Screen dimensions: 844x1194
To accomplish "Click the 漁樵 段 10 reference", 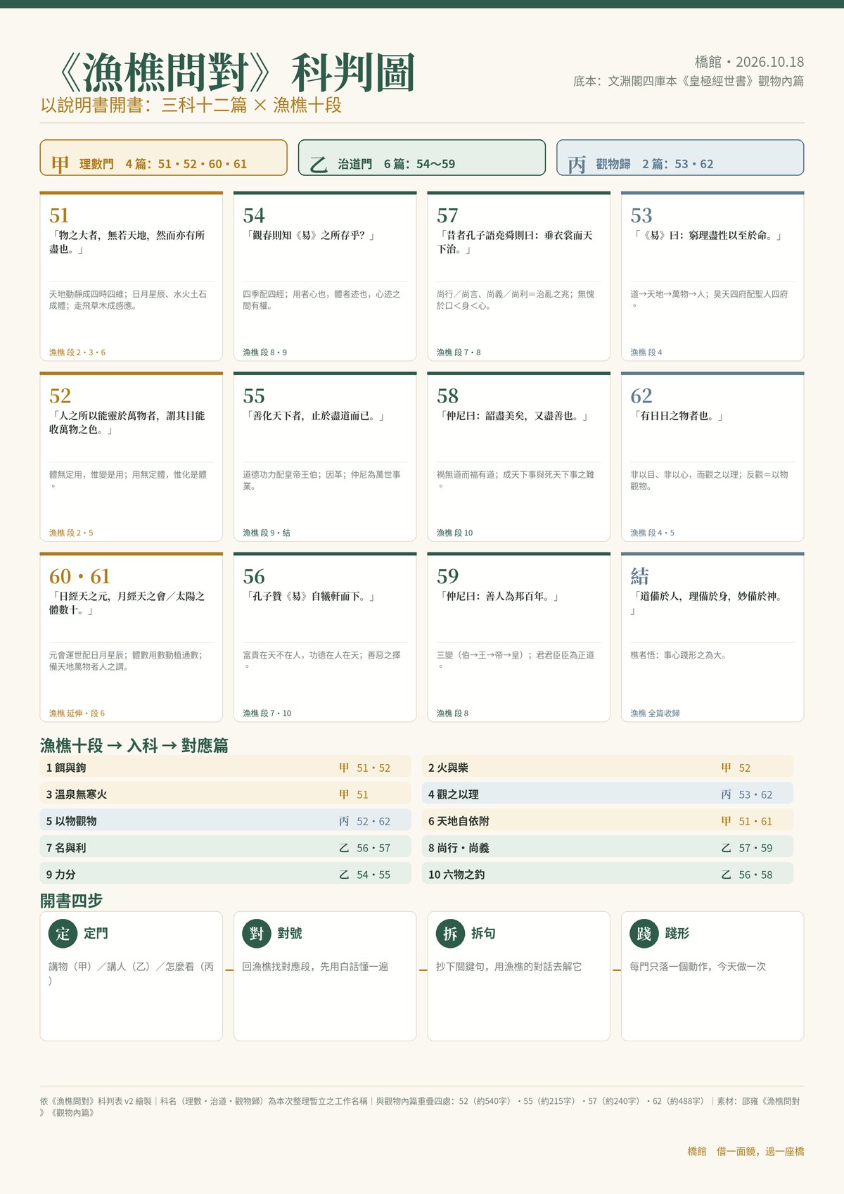I will tap(454, 533).
